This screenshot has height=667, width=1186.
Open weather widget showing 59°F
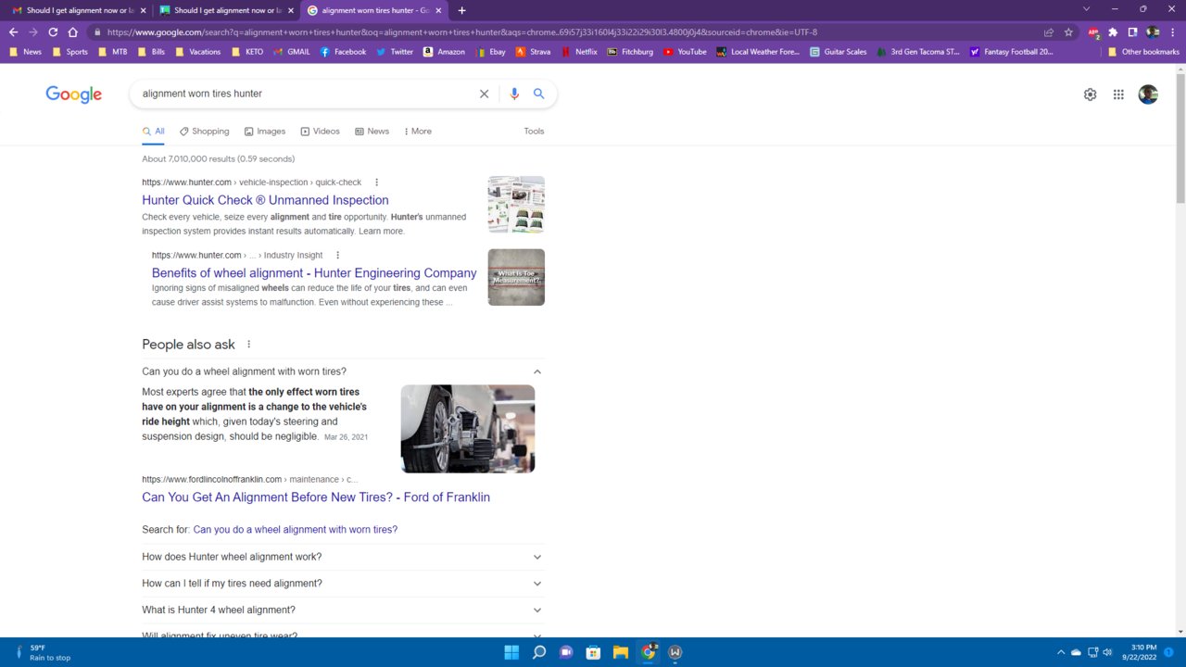click(42, 652)
